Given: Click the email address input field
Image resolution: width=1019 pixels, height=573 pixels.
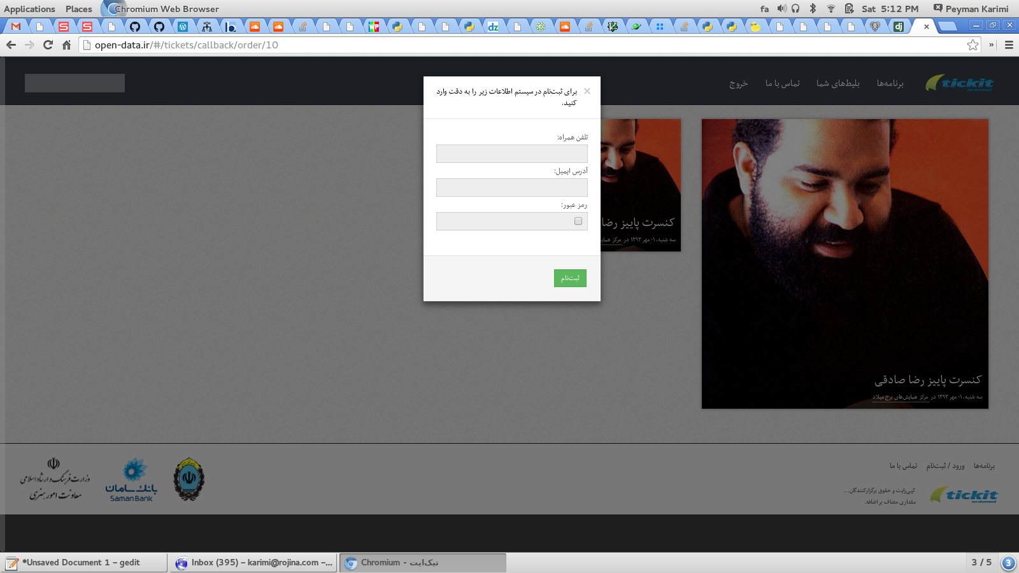Looking at the screenshot, I should (512, 187).
